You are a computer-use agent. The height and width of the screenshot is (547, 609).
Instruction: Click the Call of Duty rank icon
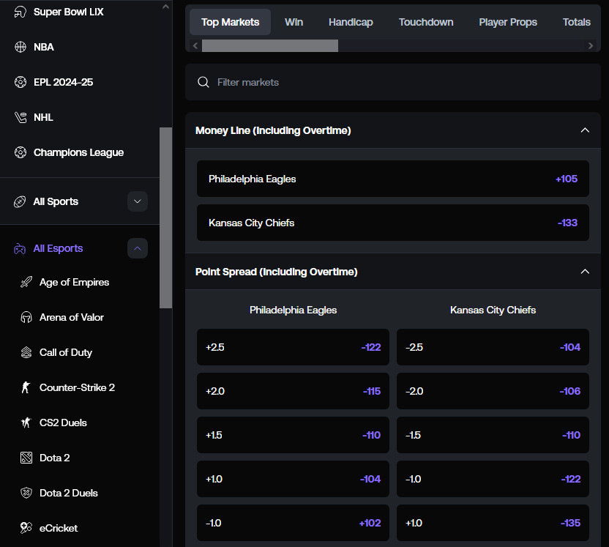coord(26,352)
